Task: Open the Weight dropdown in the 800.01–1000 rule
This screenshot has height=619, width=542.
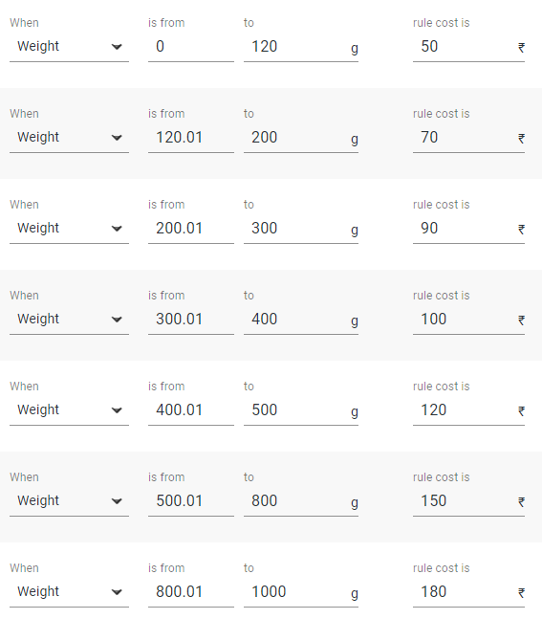Action: (69, 591)
